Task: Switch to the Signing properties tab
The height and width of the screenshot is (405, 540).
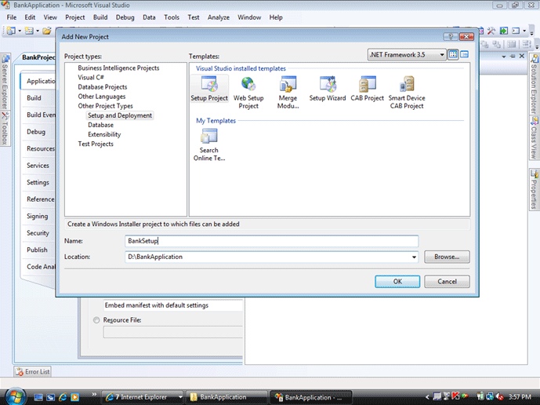Action: 38,217
